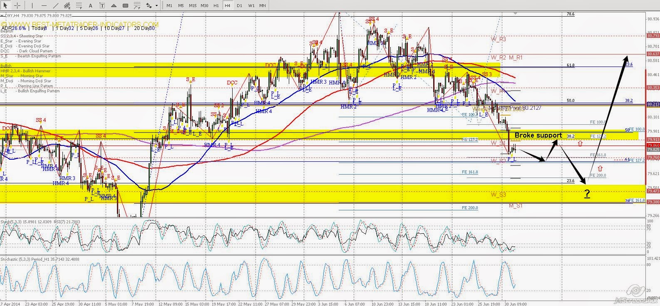Switch chart to M15 timeframe
The width and height of the screenshot is (660, 306).
pyautogui.click(x=192, y=5)
